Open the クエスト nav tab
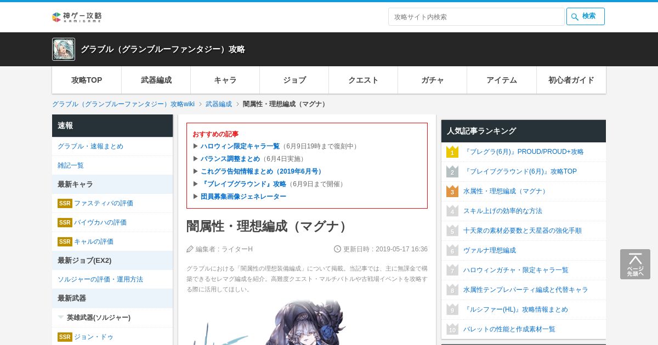Viewport: 658px width, 345px height. (x=364, y=80)
